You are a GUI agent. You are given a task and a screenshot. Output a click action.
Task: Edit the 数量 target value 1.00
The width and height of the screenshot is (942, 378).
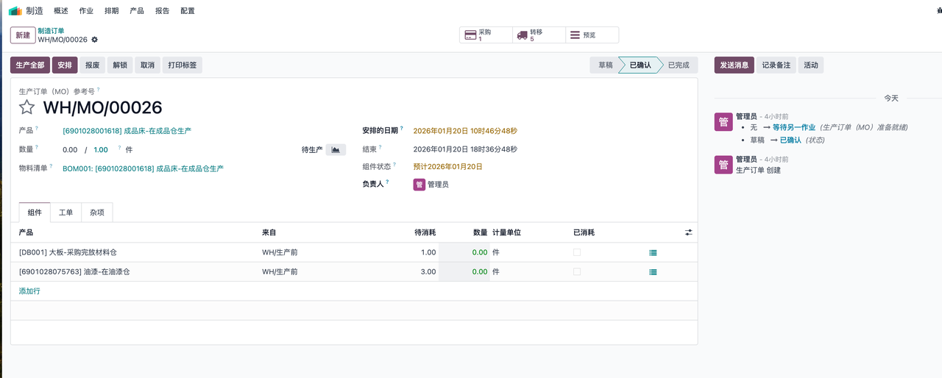(101, 149)
